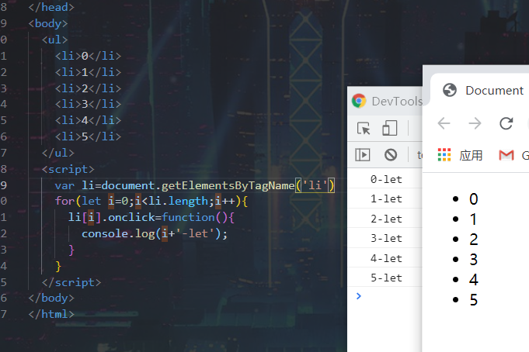This screenshot has width=529, height=352.
Task: Click list item 1 in the page
Action: pyautogui.click(x=473, y=219)
